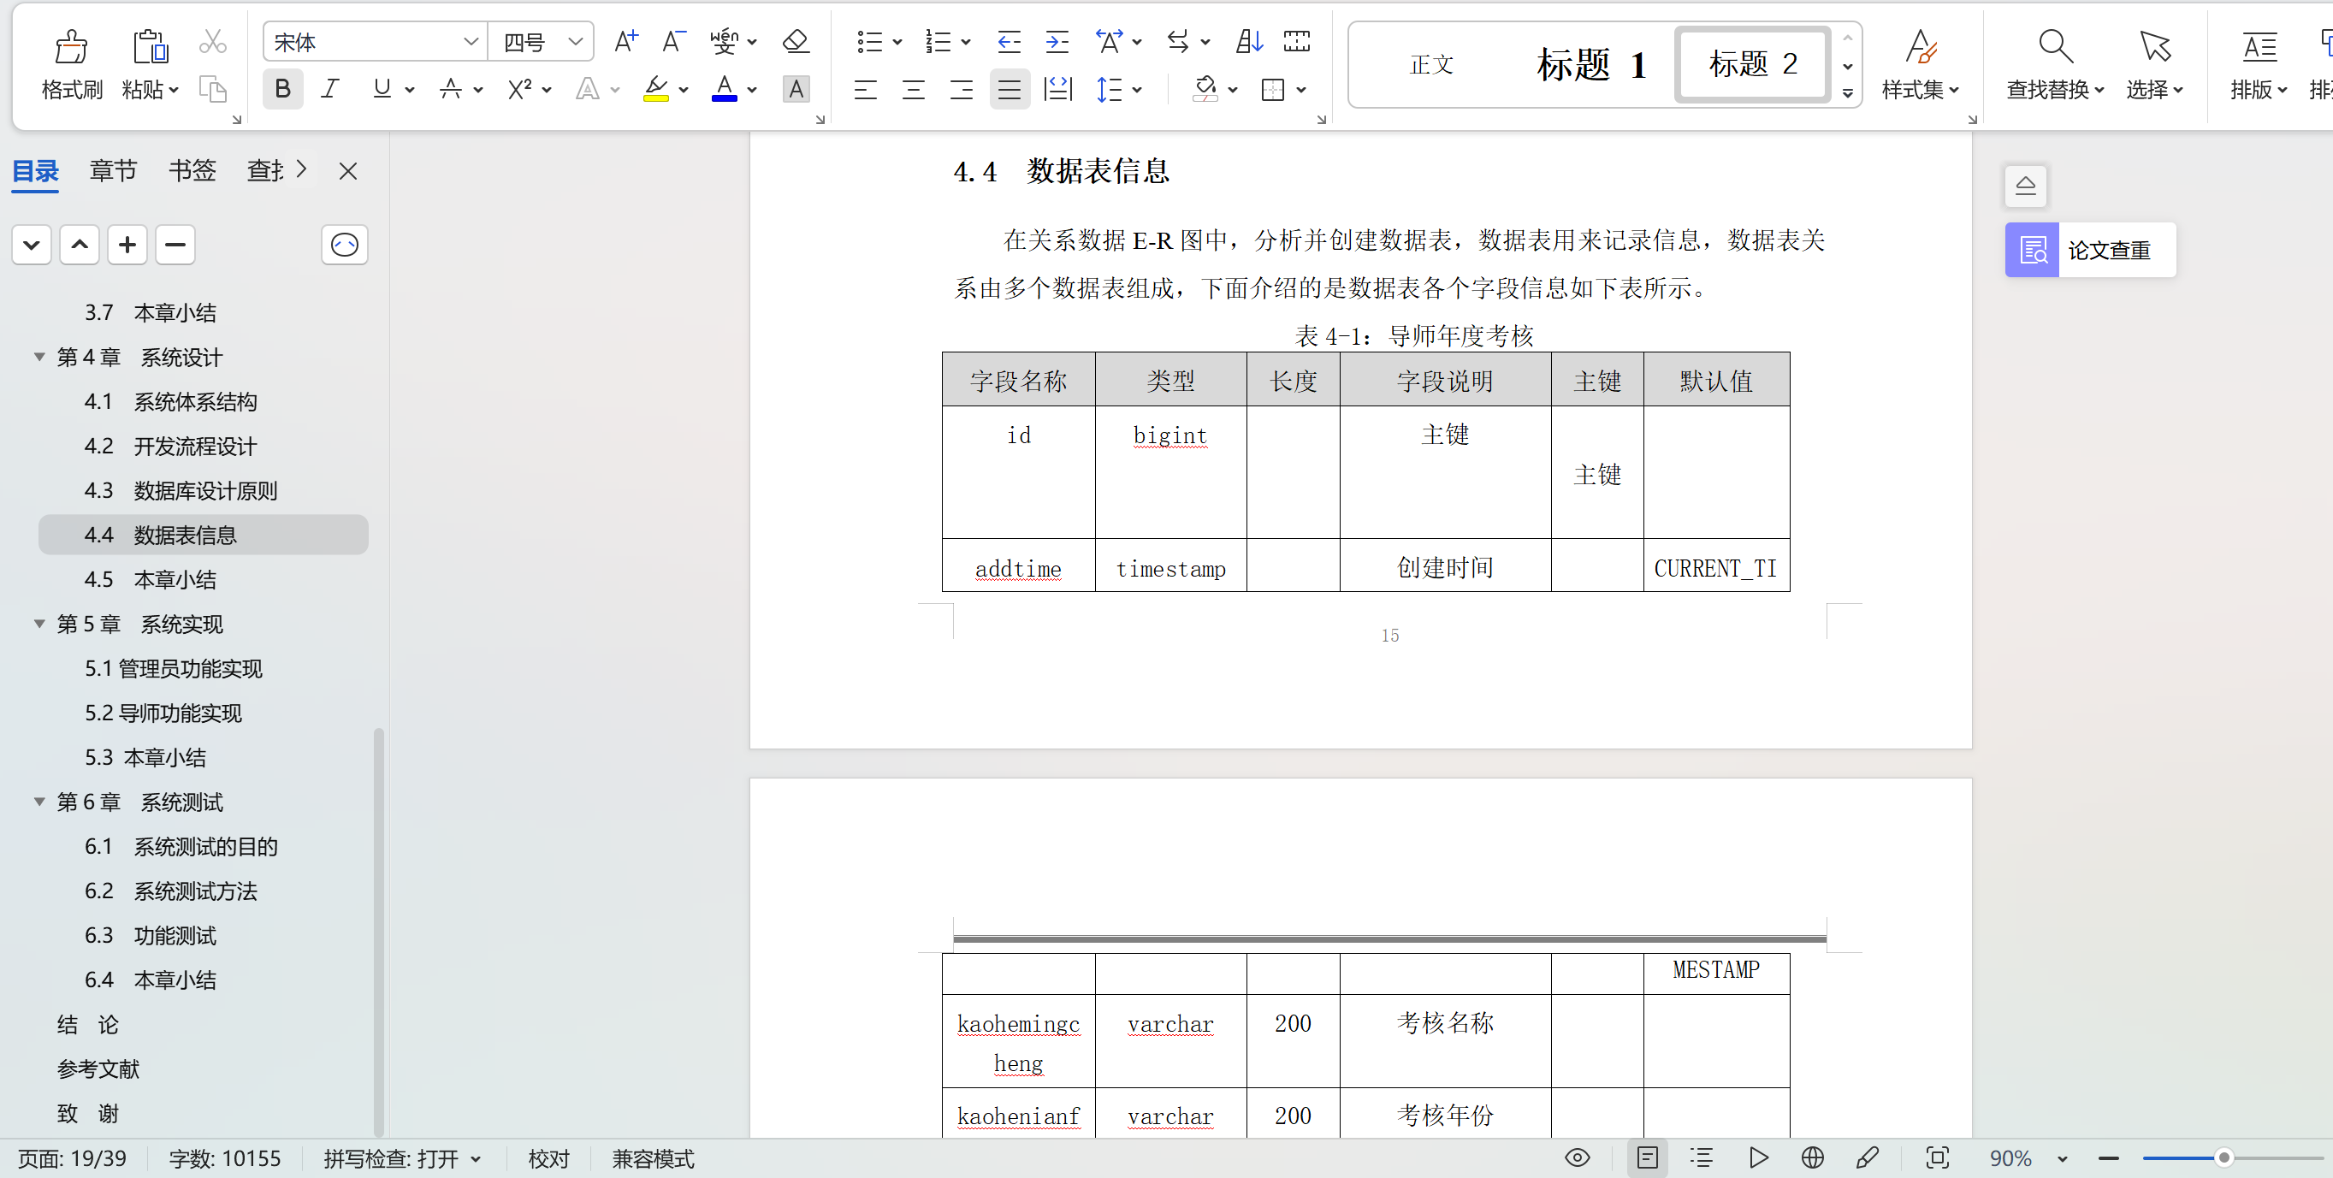Click the Styles set (样式集) icon

click(x=1920, y=45)
